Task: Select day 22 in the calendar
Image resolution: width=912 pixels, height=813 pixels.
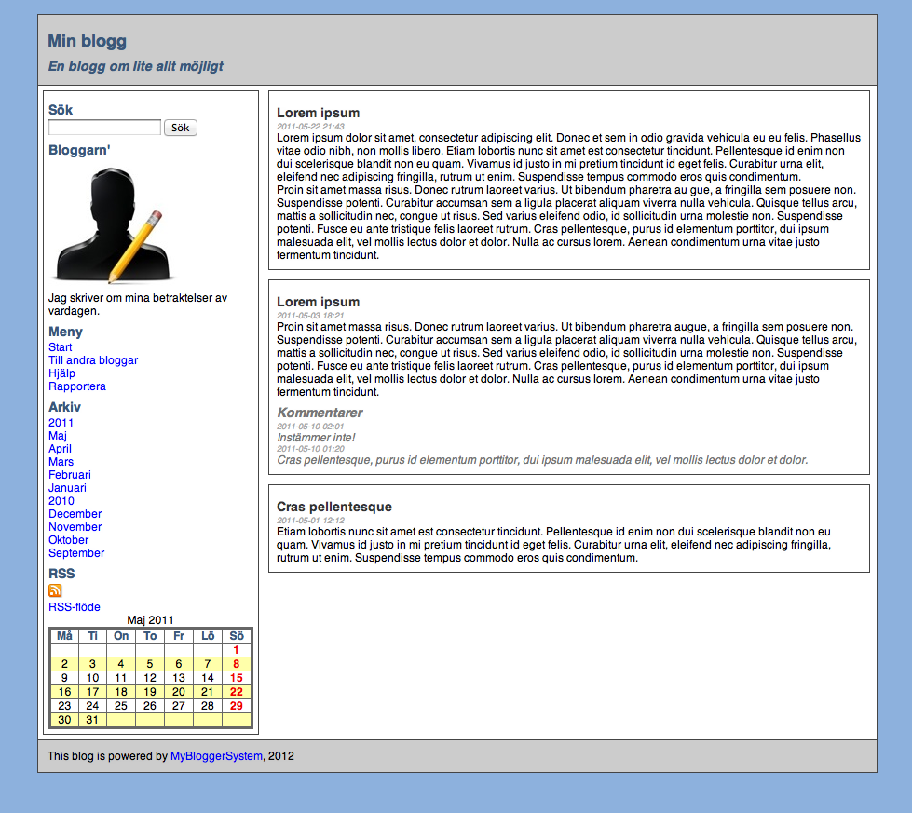Action: point(236,692)
